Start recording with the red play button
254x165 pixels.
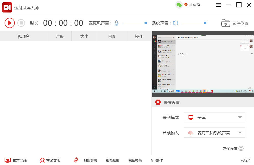(10, 23)
